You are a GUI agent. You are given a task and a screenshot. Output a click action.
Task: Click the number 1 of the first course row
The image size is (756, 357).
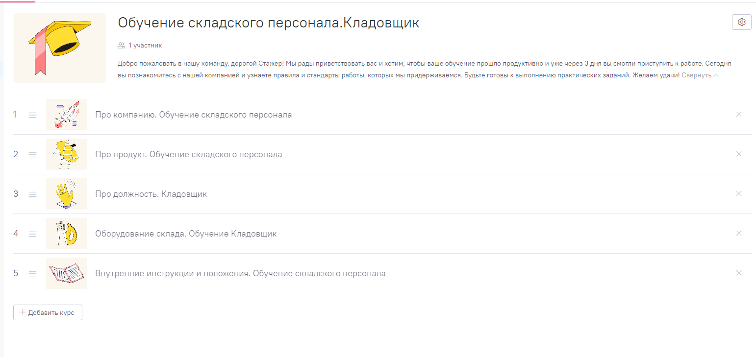point(15,115)
